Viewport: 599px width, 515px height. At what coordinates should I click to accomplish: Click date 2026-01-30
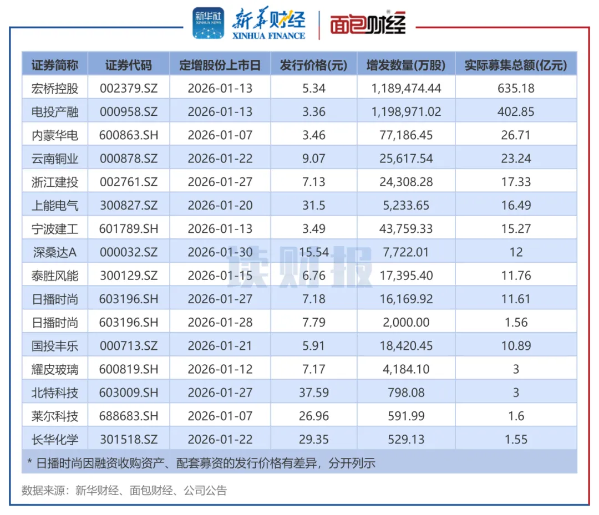pyautogui.click(x=220, y=252)
